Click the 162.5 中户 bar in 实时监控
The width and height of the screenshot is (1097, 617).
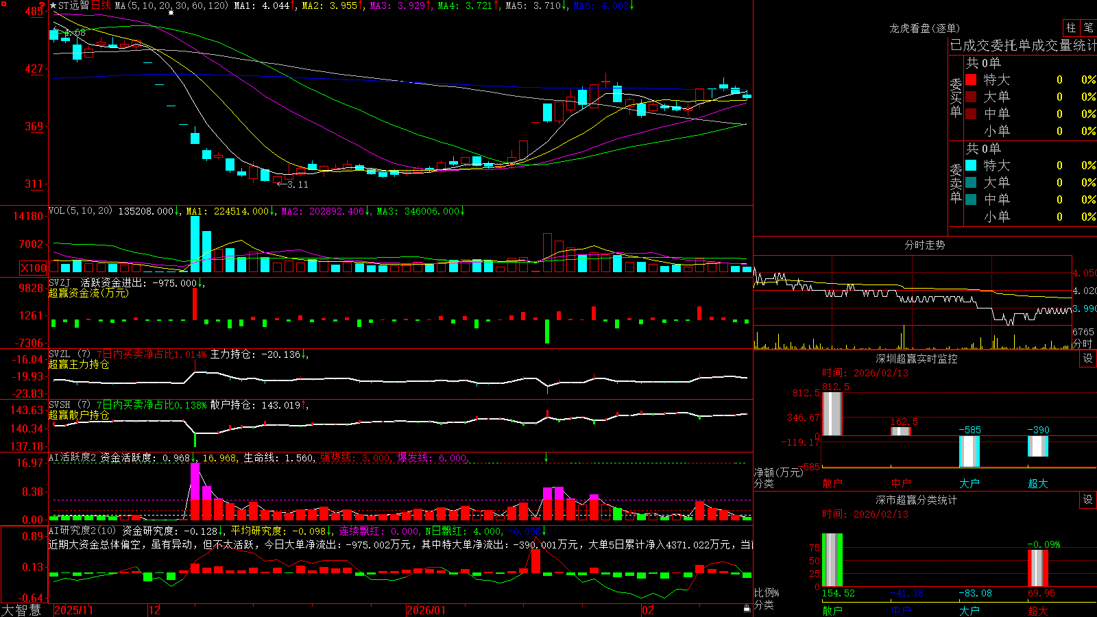click(x=901, y=431)
